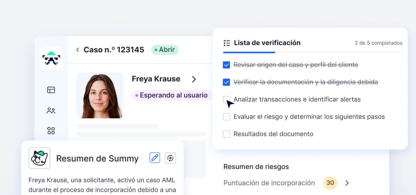
Task: Open the users icon in the sidebar
Action: tap(51, 110)
